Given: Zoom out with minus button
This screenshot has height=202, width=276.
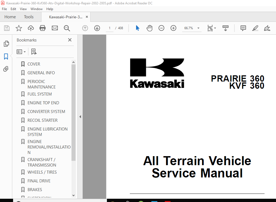Looking at the screenshot, I should point(161,28).
